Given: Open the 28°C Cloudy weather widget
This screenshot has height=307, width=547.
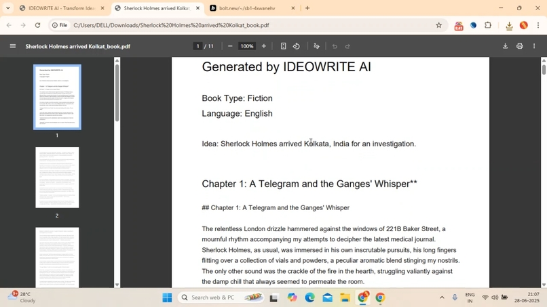Looking at the screenshot, I should click(22, 298).
